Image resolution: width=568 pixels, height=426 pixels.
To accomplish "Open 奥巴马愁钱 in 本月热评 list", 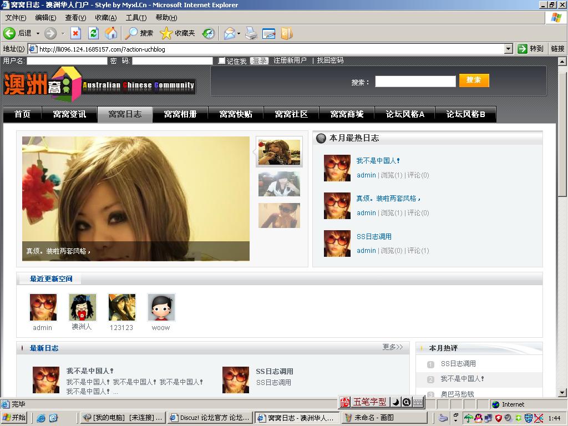I will (458, 394).
